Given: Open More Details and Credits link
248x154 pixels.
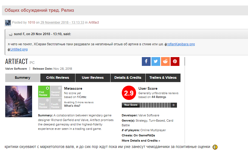Looking at the screenshot, I should [141, 141].
